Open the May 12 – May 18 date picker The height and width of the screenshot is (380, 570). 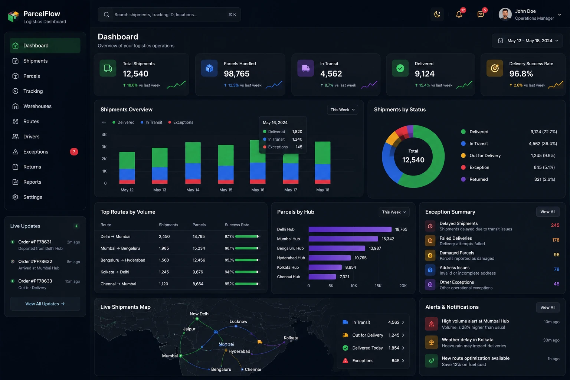tap(527, 41)
